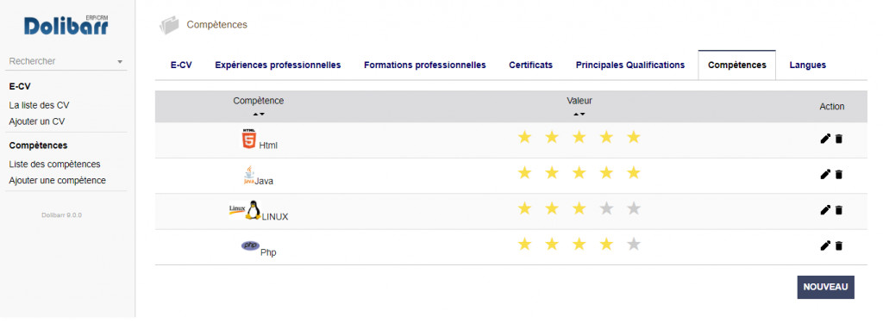Screen dimensions: 883x323
Task: Click the pencil icon for Java
Action: [825, 175]
